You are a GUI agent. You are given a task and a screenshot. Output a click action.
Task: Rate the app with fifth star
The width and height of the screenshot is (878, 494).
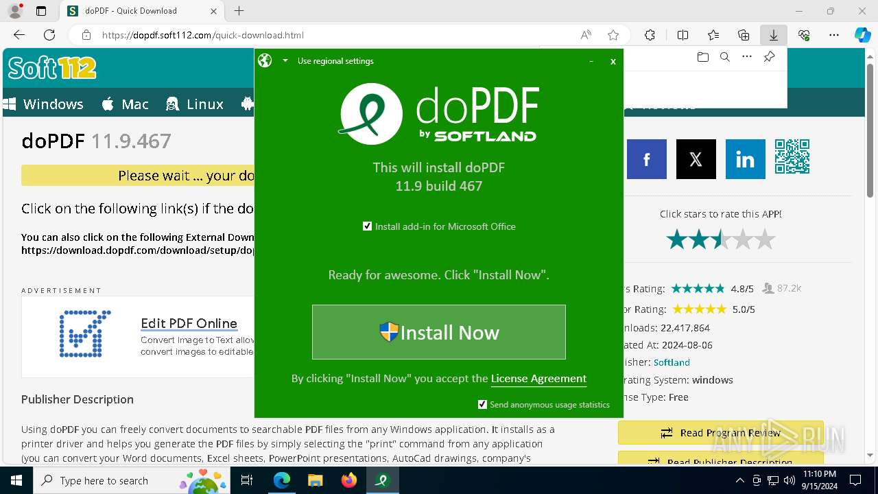click(765, 239)
